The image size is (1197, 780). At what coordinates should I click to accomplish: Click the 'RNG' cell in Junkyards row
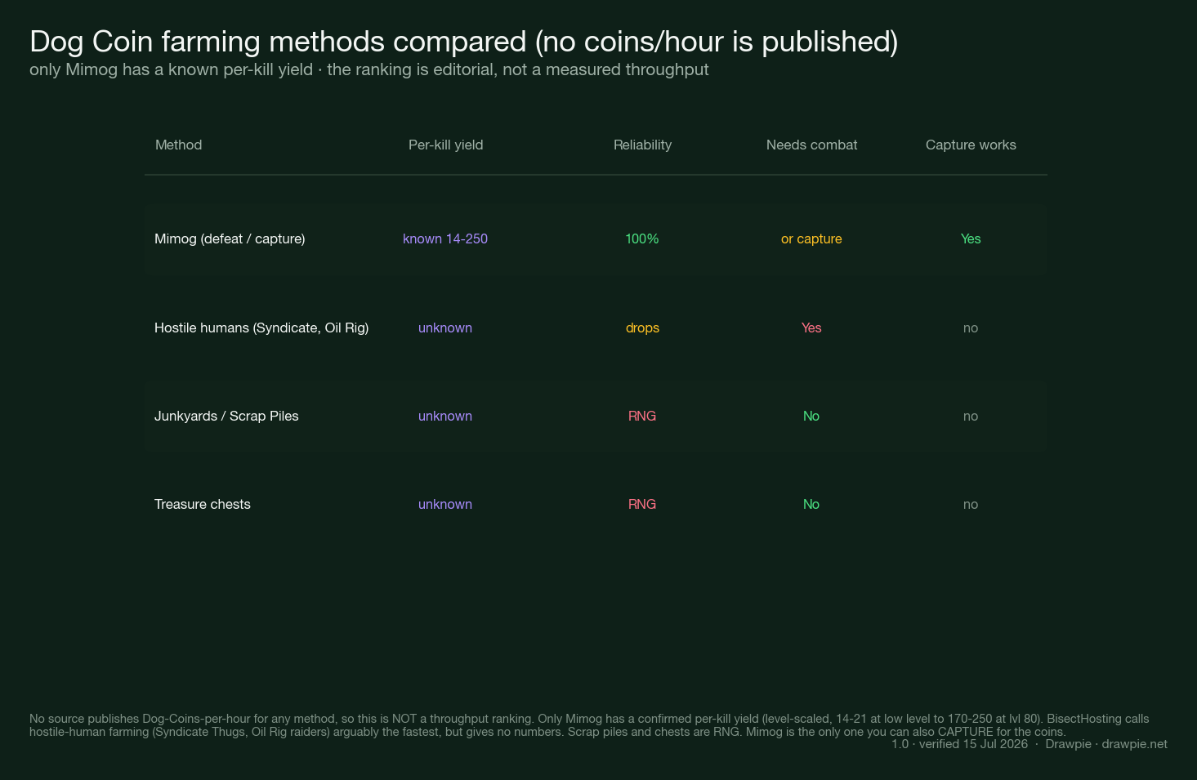(642, 416)
